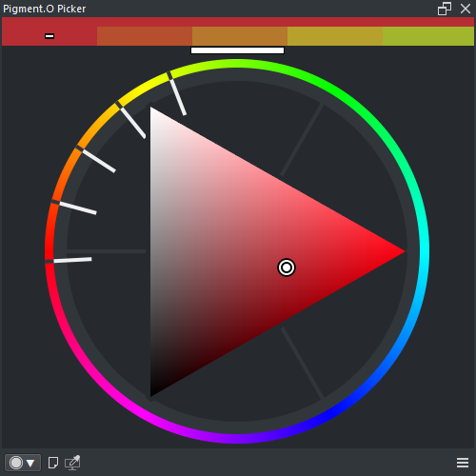Activate the screen color eyedropper icon
The image size is (476, 476).
pos(72,463)
